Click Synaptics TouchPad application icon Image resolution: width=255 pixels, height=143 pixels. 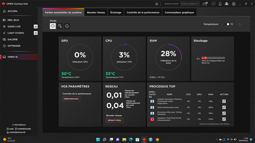click(152, 119)
